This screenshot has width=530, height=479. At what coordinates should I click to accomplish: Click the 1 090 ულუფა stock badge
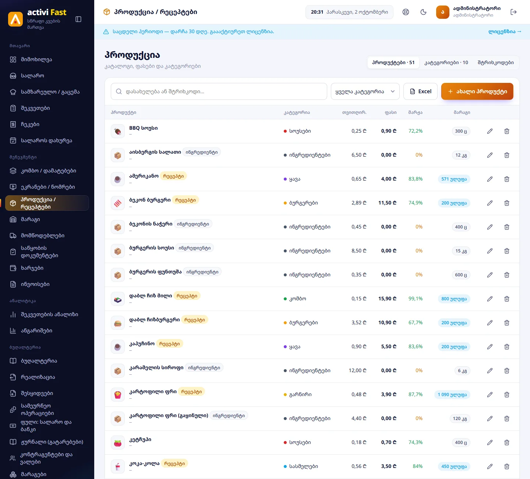(452, 395)
